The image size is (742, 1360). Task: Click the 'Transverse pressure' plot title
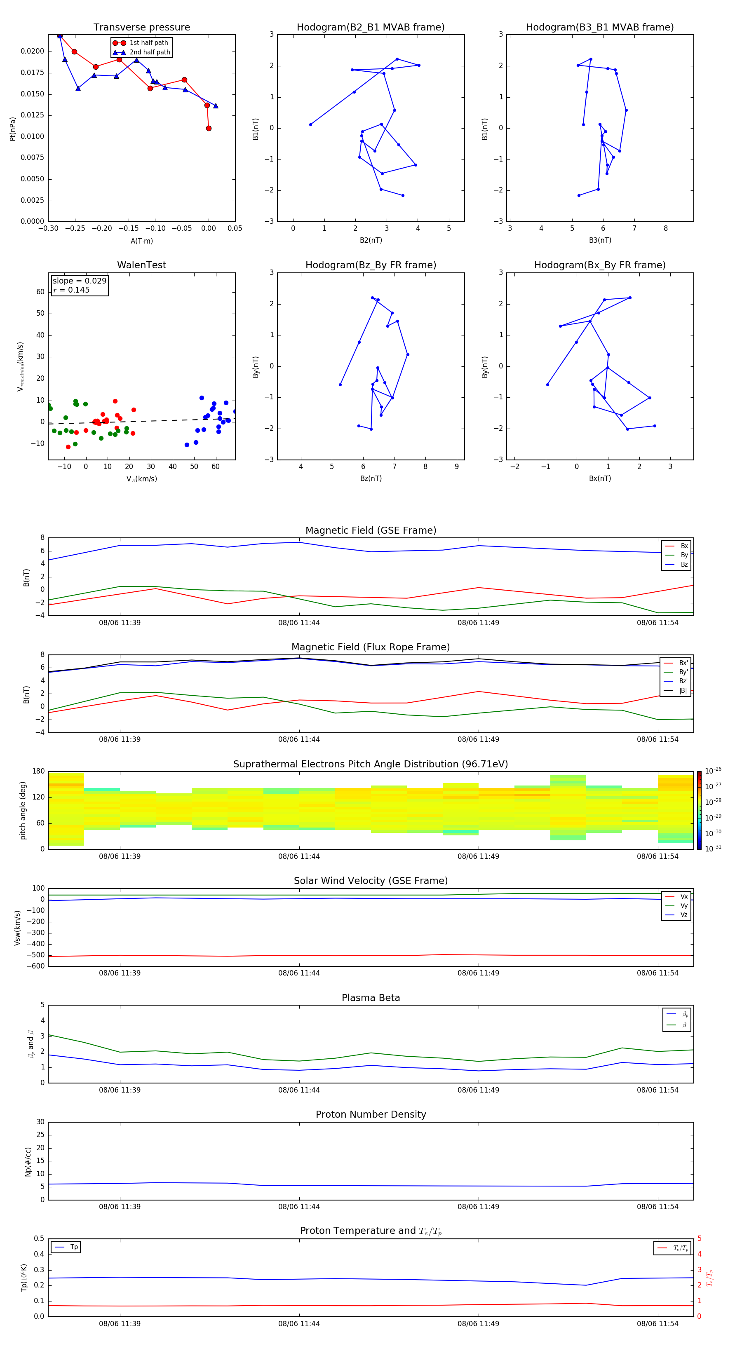coord(141,28)
